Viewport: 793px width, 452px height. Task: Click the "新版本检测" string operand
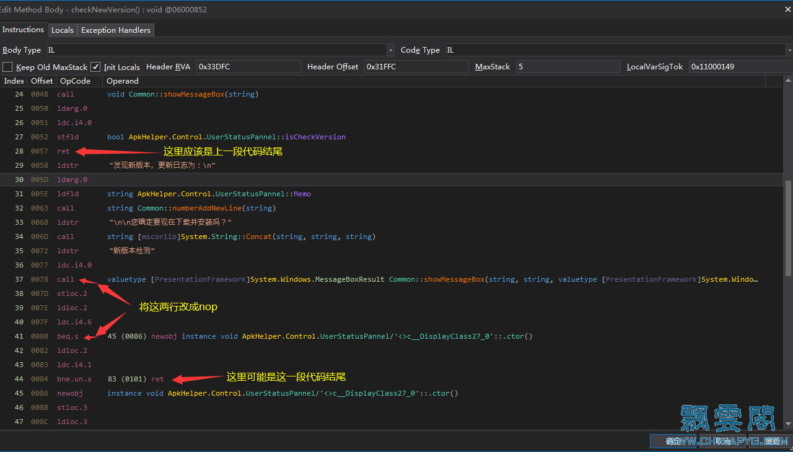pos(131,251)
